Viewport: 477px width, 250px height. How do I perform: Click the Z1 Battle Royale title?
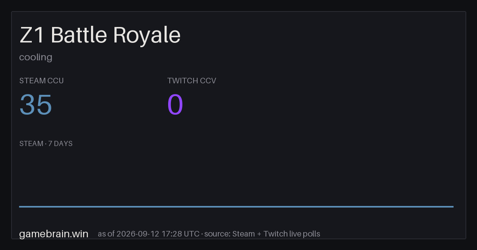coord(100,35)
